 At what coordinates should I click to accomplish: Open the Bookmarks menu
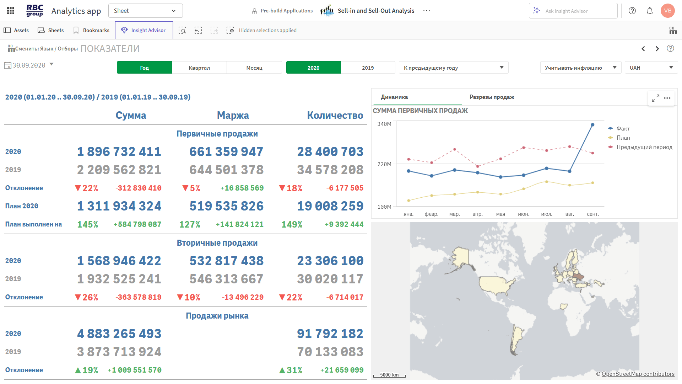pyautogui.click(x=91, y=30)
